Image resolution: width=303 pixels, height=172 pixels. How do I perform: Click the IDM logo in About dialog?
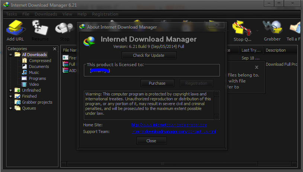click(89, 42)
